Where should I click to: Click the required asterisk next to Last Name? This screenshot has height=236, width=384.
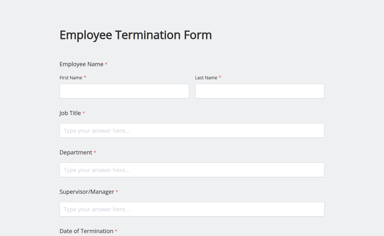click(x=220, y=77)
